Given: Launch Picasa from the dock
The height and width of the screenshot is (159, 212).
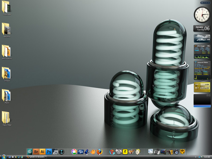Looking at the screenshot, I should tap(74, 152).
